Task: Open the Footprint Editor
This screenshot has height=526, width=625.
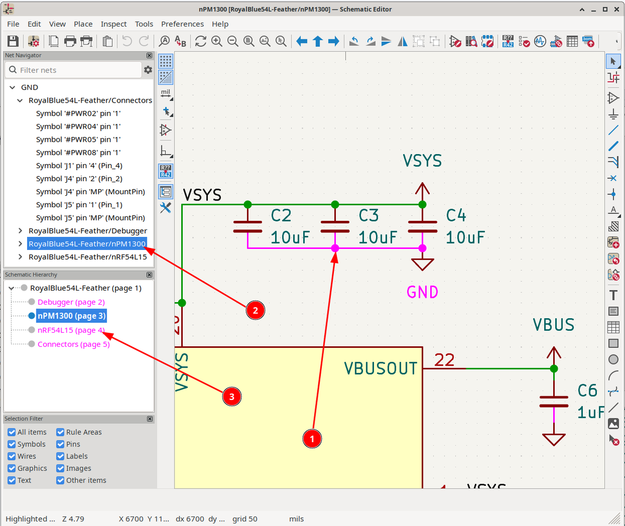Action: [488, 41]
